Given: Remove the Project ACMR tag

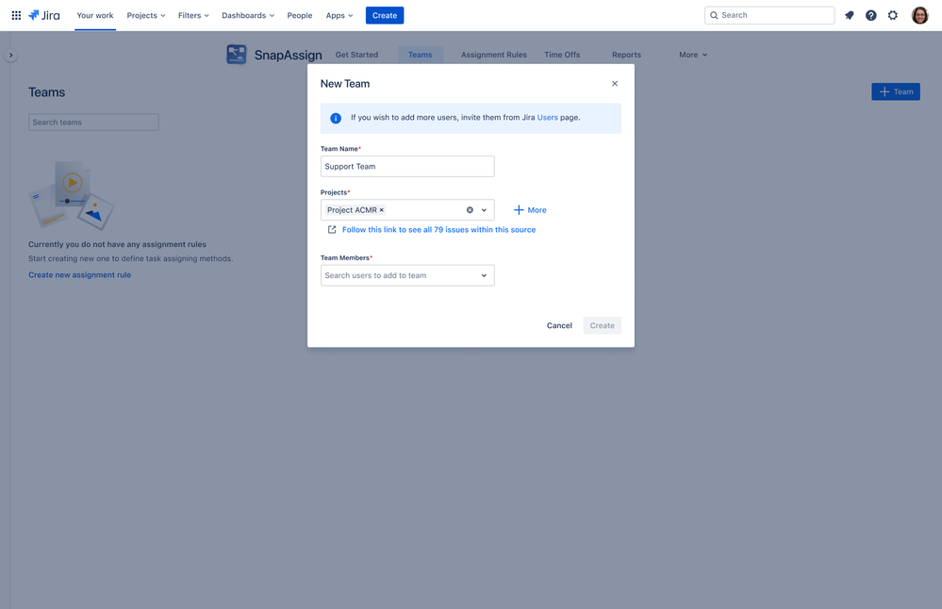Looking at the screenshot, I should pyautogui.click(x=382, y=210).
